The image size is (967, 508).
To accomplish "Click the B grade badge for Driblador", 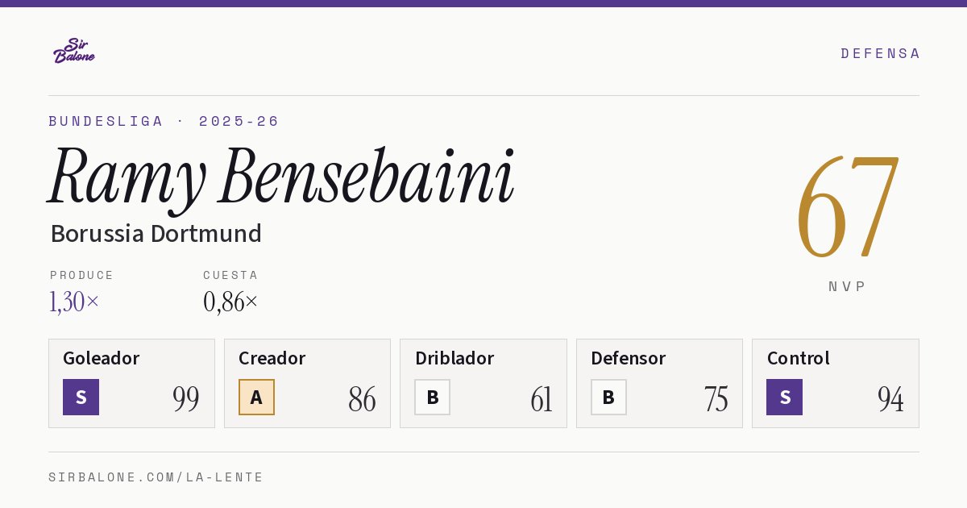I will 432,397.
